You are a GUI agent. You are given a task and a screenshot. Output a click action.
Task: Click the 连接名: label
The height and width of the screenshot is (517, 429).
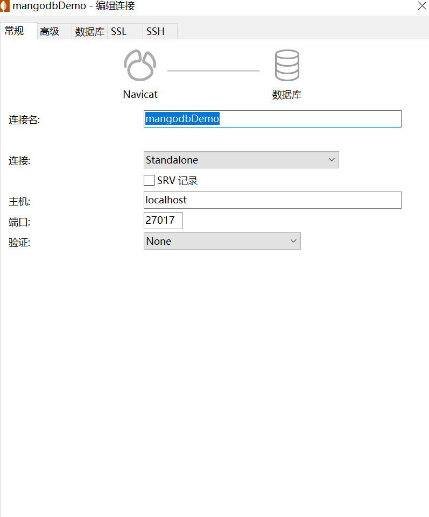pos(24,119)
